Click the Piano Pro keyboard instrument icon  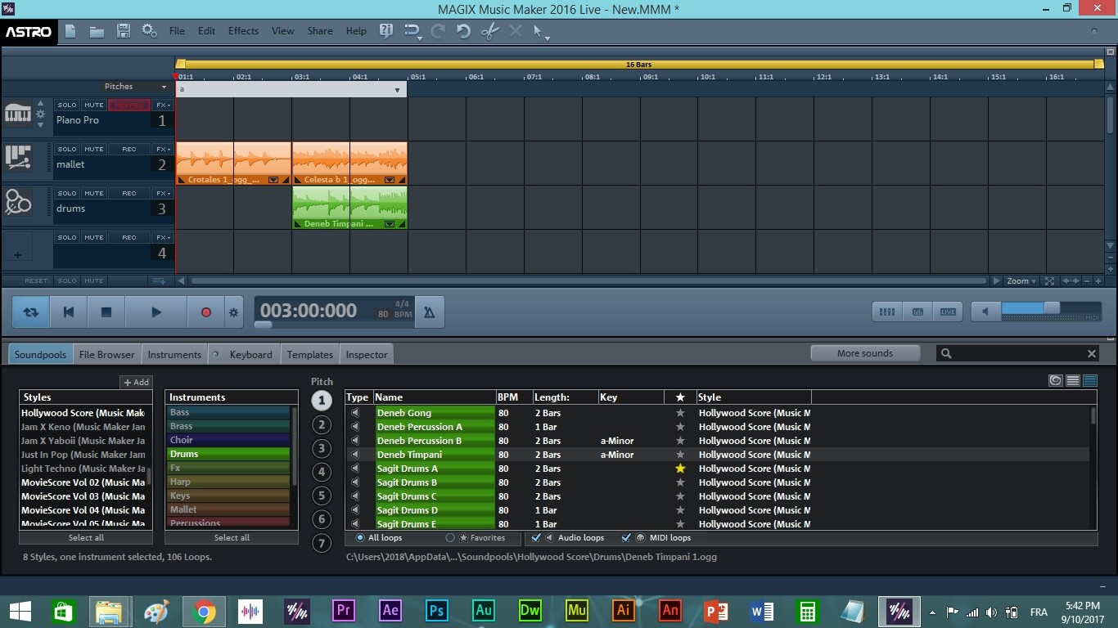coord(18,114)
